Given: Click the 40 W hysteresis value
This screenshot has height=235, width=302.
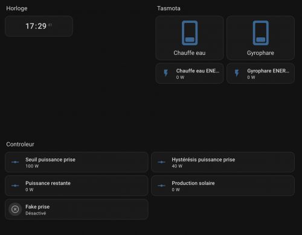Looking at the screenshot, I should [177, 166].
